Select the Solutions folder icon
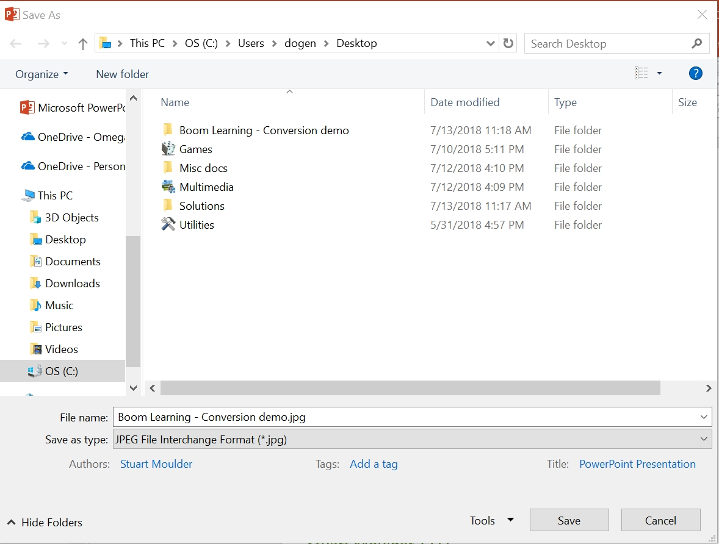Image resolution: width=719 pixels, height=544 pixels. coord(168,206)
